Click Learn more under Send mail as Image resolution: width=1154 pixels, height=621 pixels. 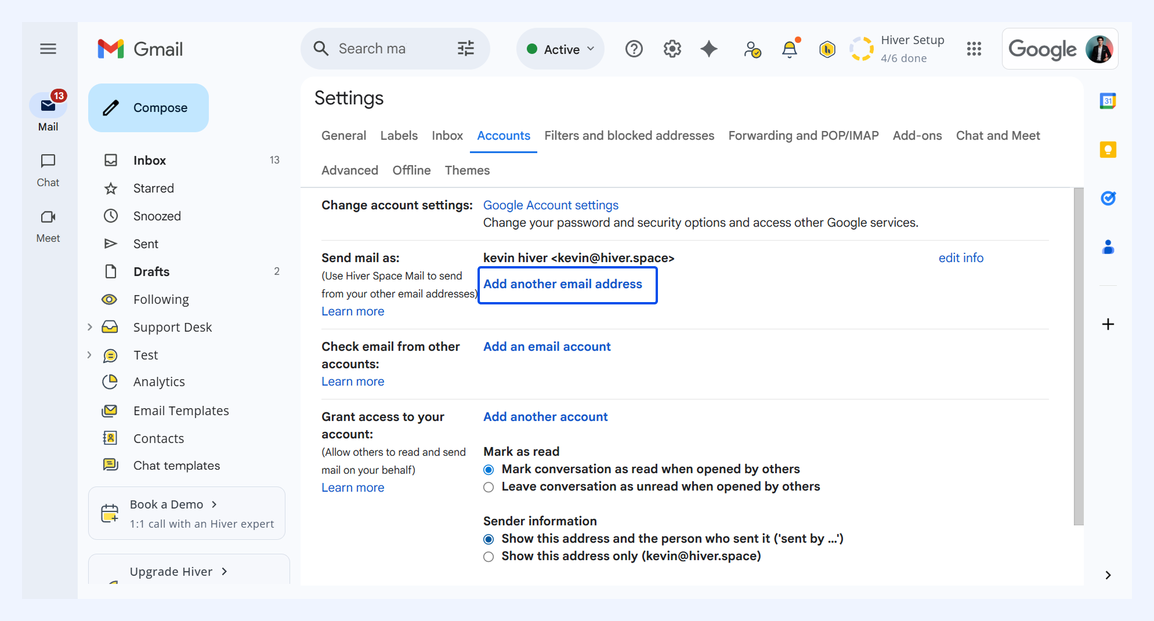[x=353, y=311]
